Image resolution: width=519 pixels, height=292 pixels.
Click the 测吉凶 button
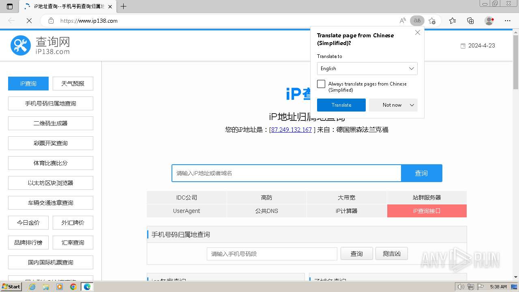click(x=392, y=254)
